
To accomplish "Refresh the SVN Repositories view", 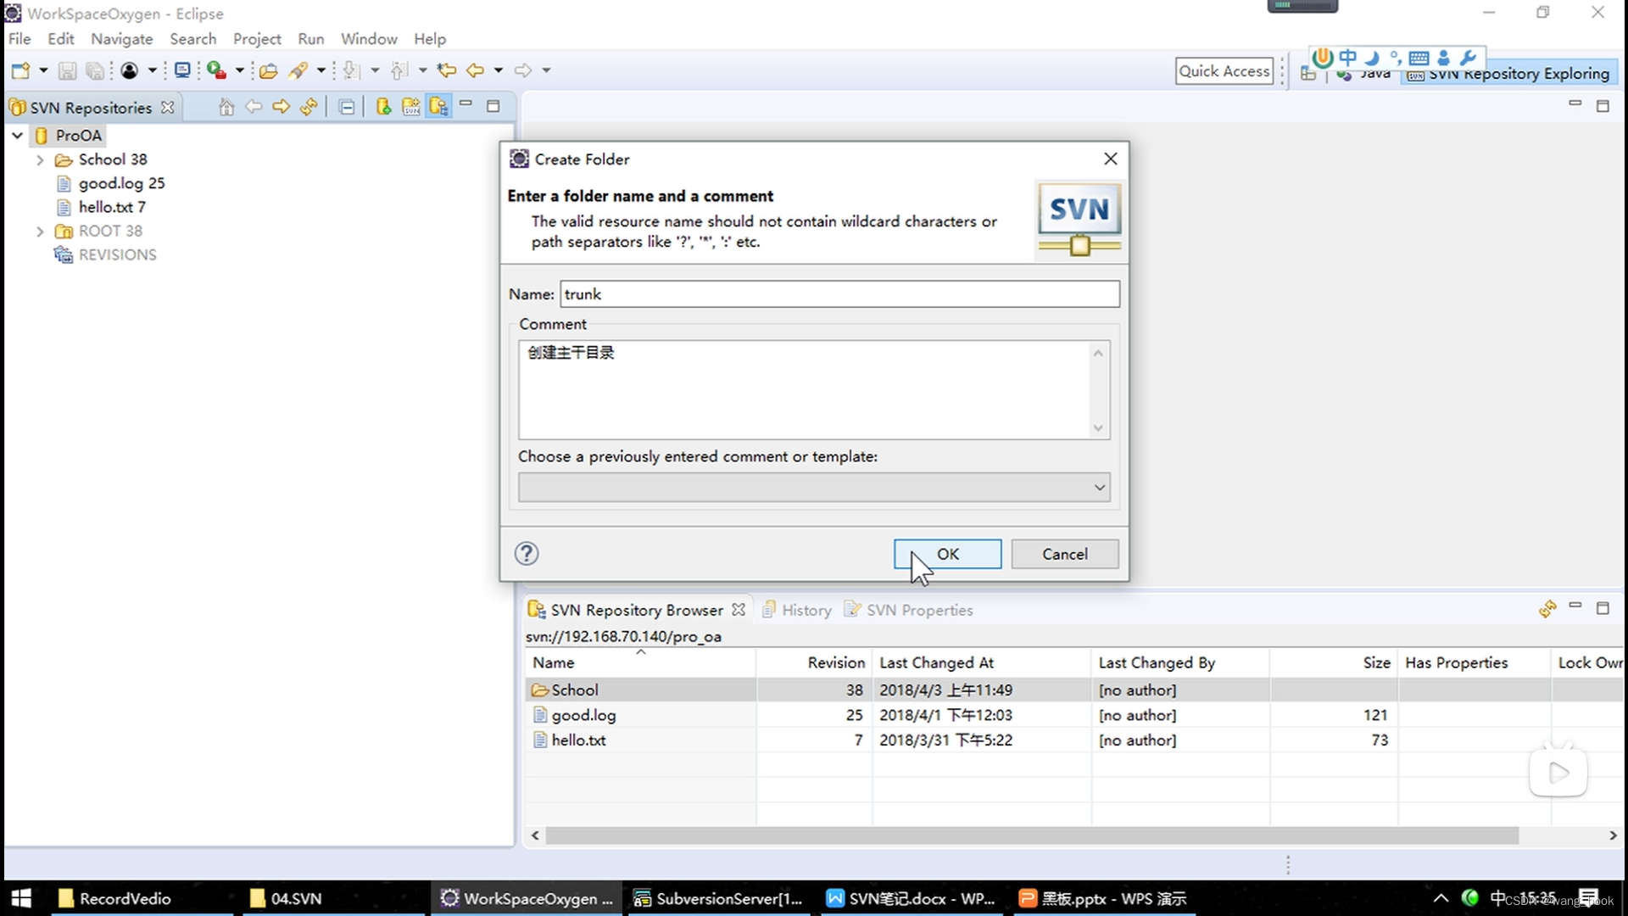I will (309, 107).
